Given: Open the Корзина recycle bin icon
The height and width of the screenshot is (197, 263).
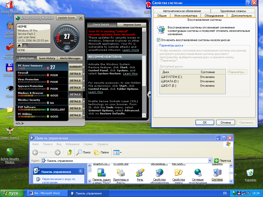Looking at the screenshot, I should 250,172.
